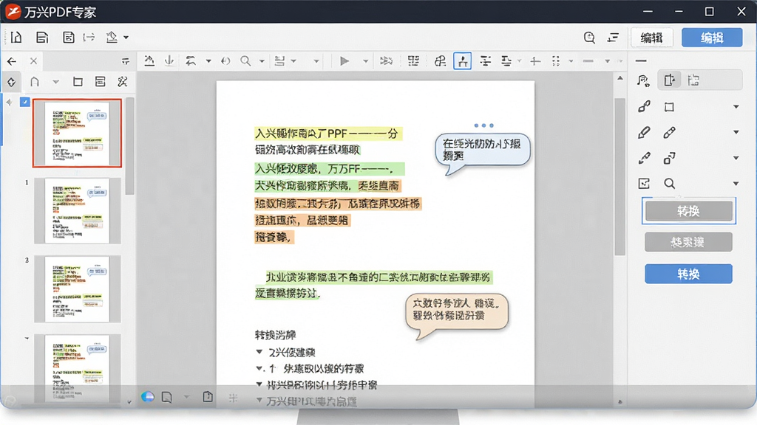Screen dimensions: 757x425
Task: Select the eraser tool beside the pencil
Action: click(669, 133)
